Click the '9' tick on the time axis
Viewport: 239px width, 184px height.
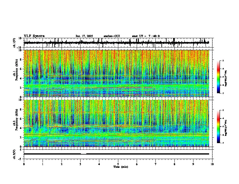coord(193,164)
